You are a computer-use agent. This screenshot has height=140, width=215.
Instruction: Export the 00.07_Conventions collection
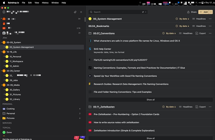(x=201, y=33)
